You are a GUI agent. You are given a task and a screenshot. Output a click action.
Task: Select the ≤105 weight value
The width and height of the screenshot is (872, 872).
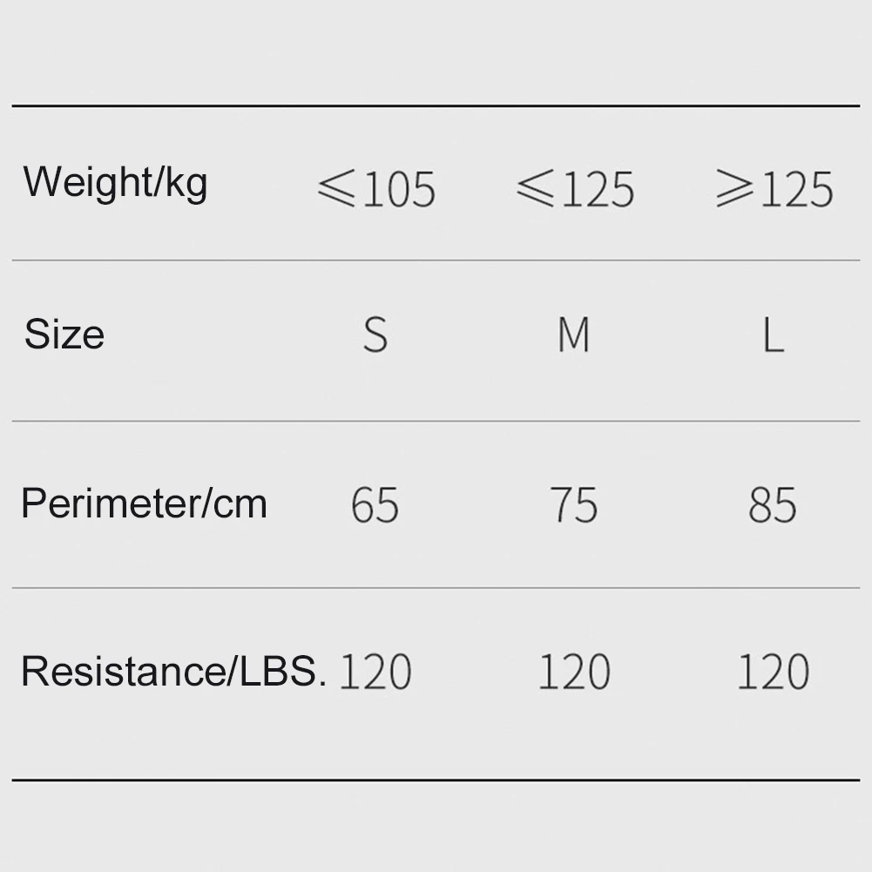tap(376, 188)
